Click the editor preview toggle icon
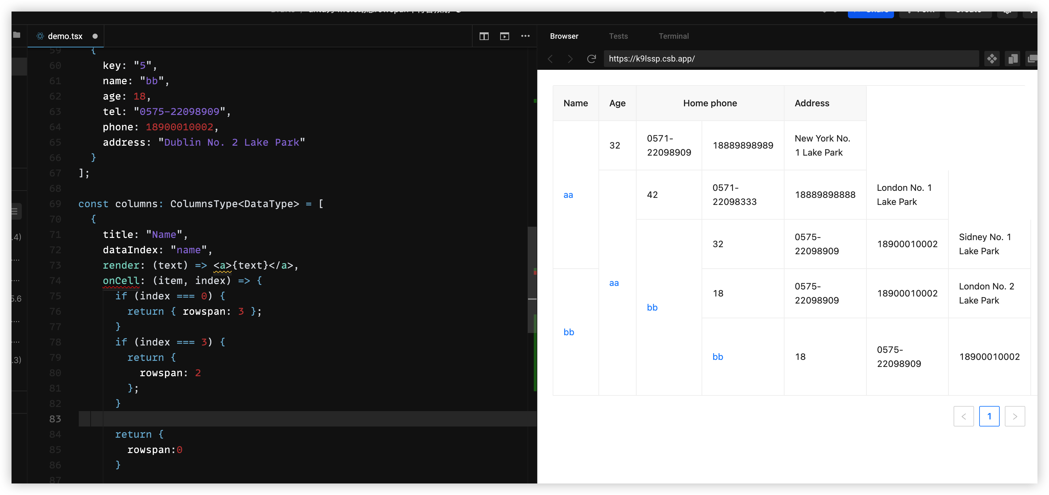The image size is (1049, 495). (x=505, y=36)
